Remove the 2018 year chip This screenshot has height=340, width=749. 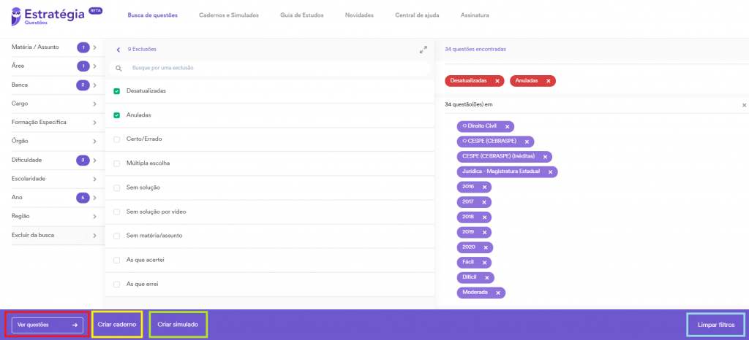point(484,217)
